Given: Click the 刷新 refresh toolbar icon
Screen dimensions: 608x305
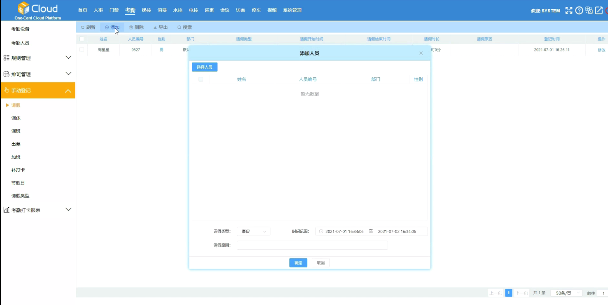Looking at the screenshot, I should click(83, 27).
